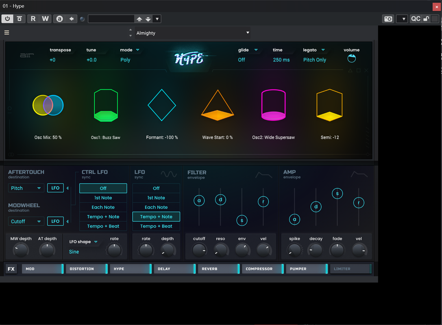The height and width of the screenshot is (325, 442).
Task: Click the Filter envelope attack 'a' slider
Action: point(199,201)
